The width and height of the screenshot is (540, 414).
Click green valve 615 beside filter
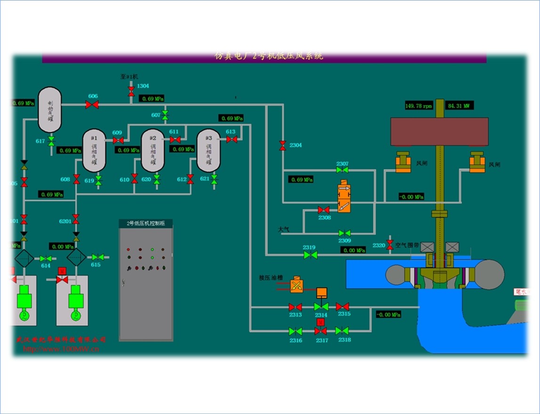tap(97, 257)
